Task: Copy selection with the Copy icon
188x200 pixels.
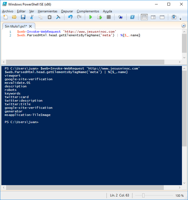Action: coord(40,17)
